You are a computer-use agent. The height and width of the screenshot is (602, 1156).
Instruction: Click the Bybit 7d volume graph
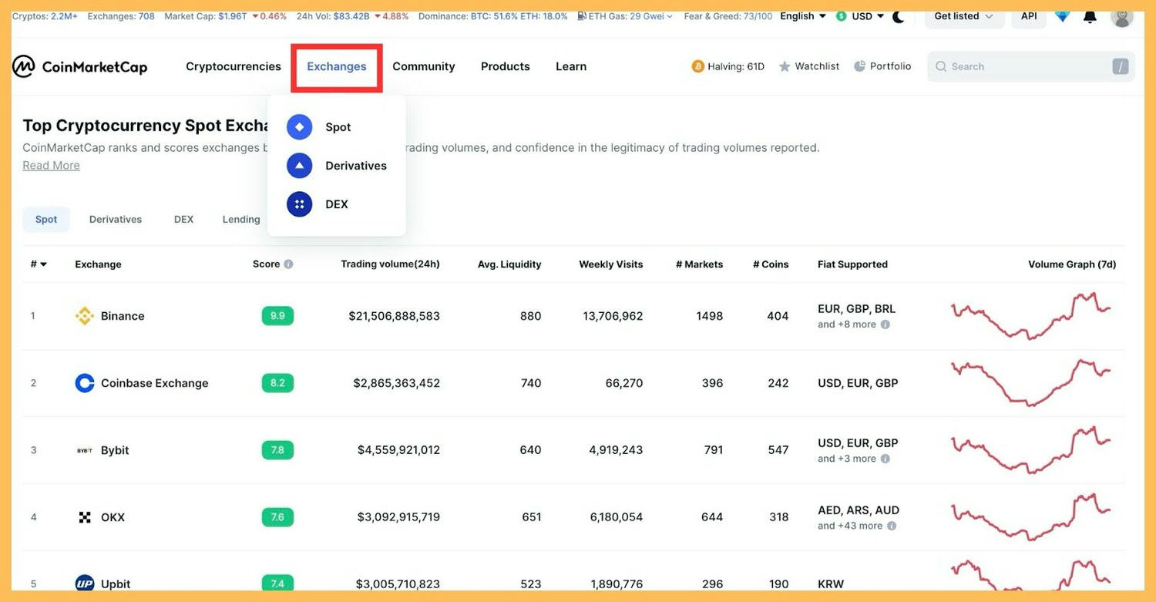[x=1031, y=449]
